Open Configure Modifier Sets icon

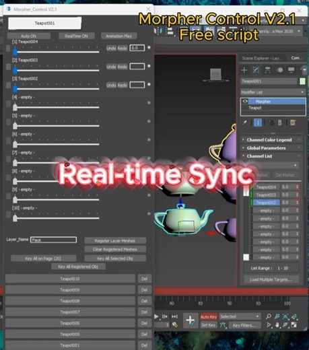[x=293, y=123]
